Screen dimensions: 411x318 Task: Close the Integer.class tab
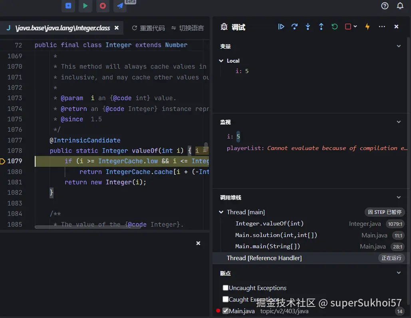point(117,28)
